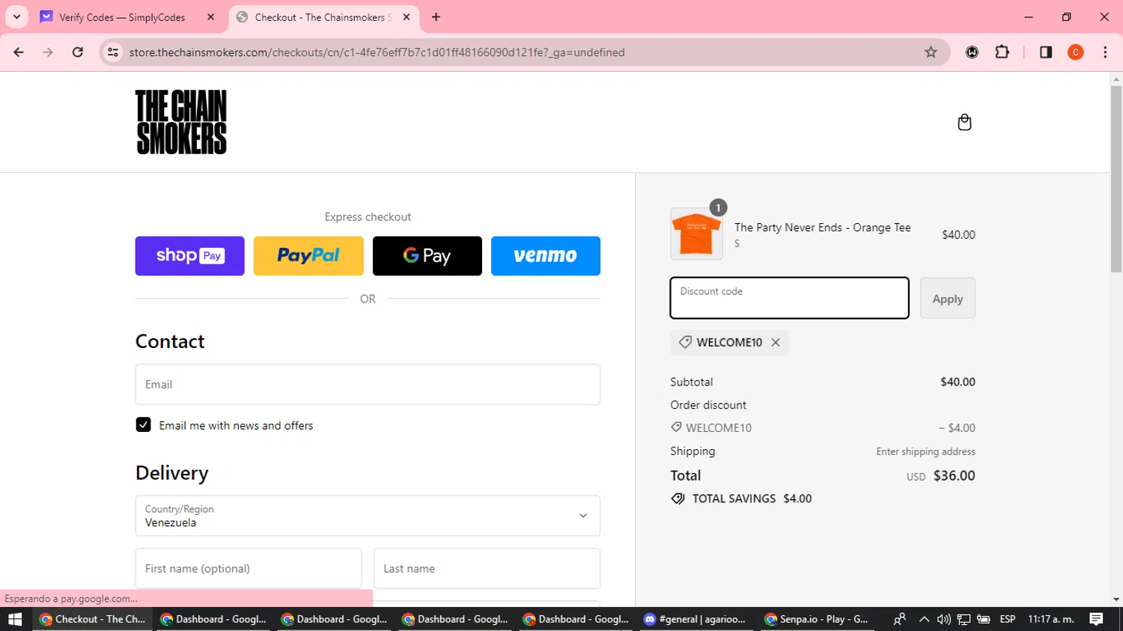The height and width of the screenshot is (631, 1123).
Task: Close the Verify Codes SimplyCodes tab
Action: click(210, 16)
